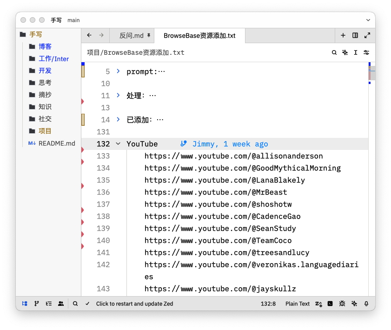Open the assistant sparkle icon in status bar
Image resolution: width=391 pixels, height=330 pixels.
tap(354, 304)
